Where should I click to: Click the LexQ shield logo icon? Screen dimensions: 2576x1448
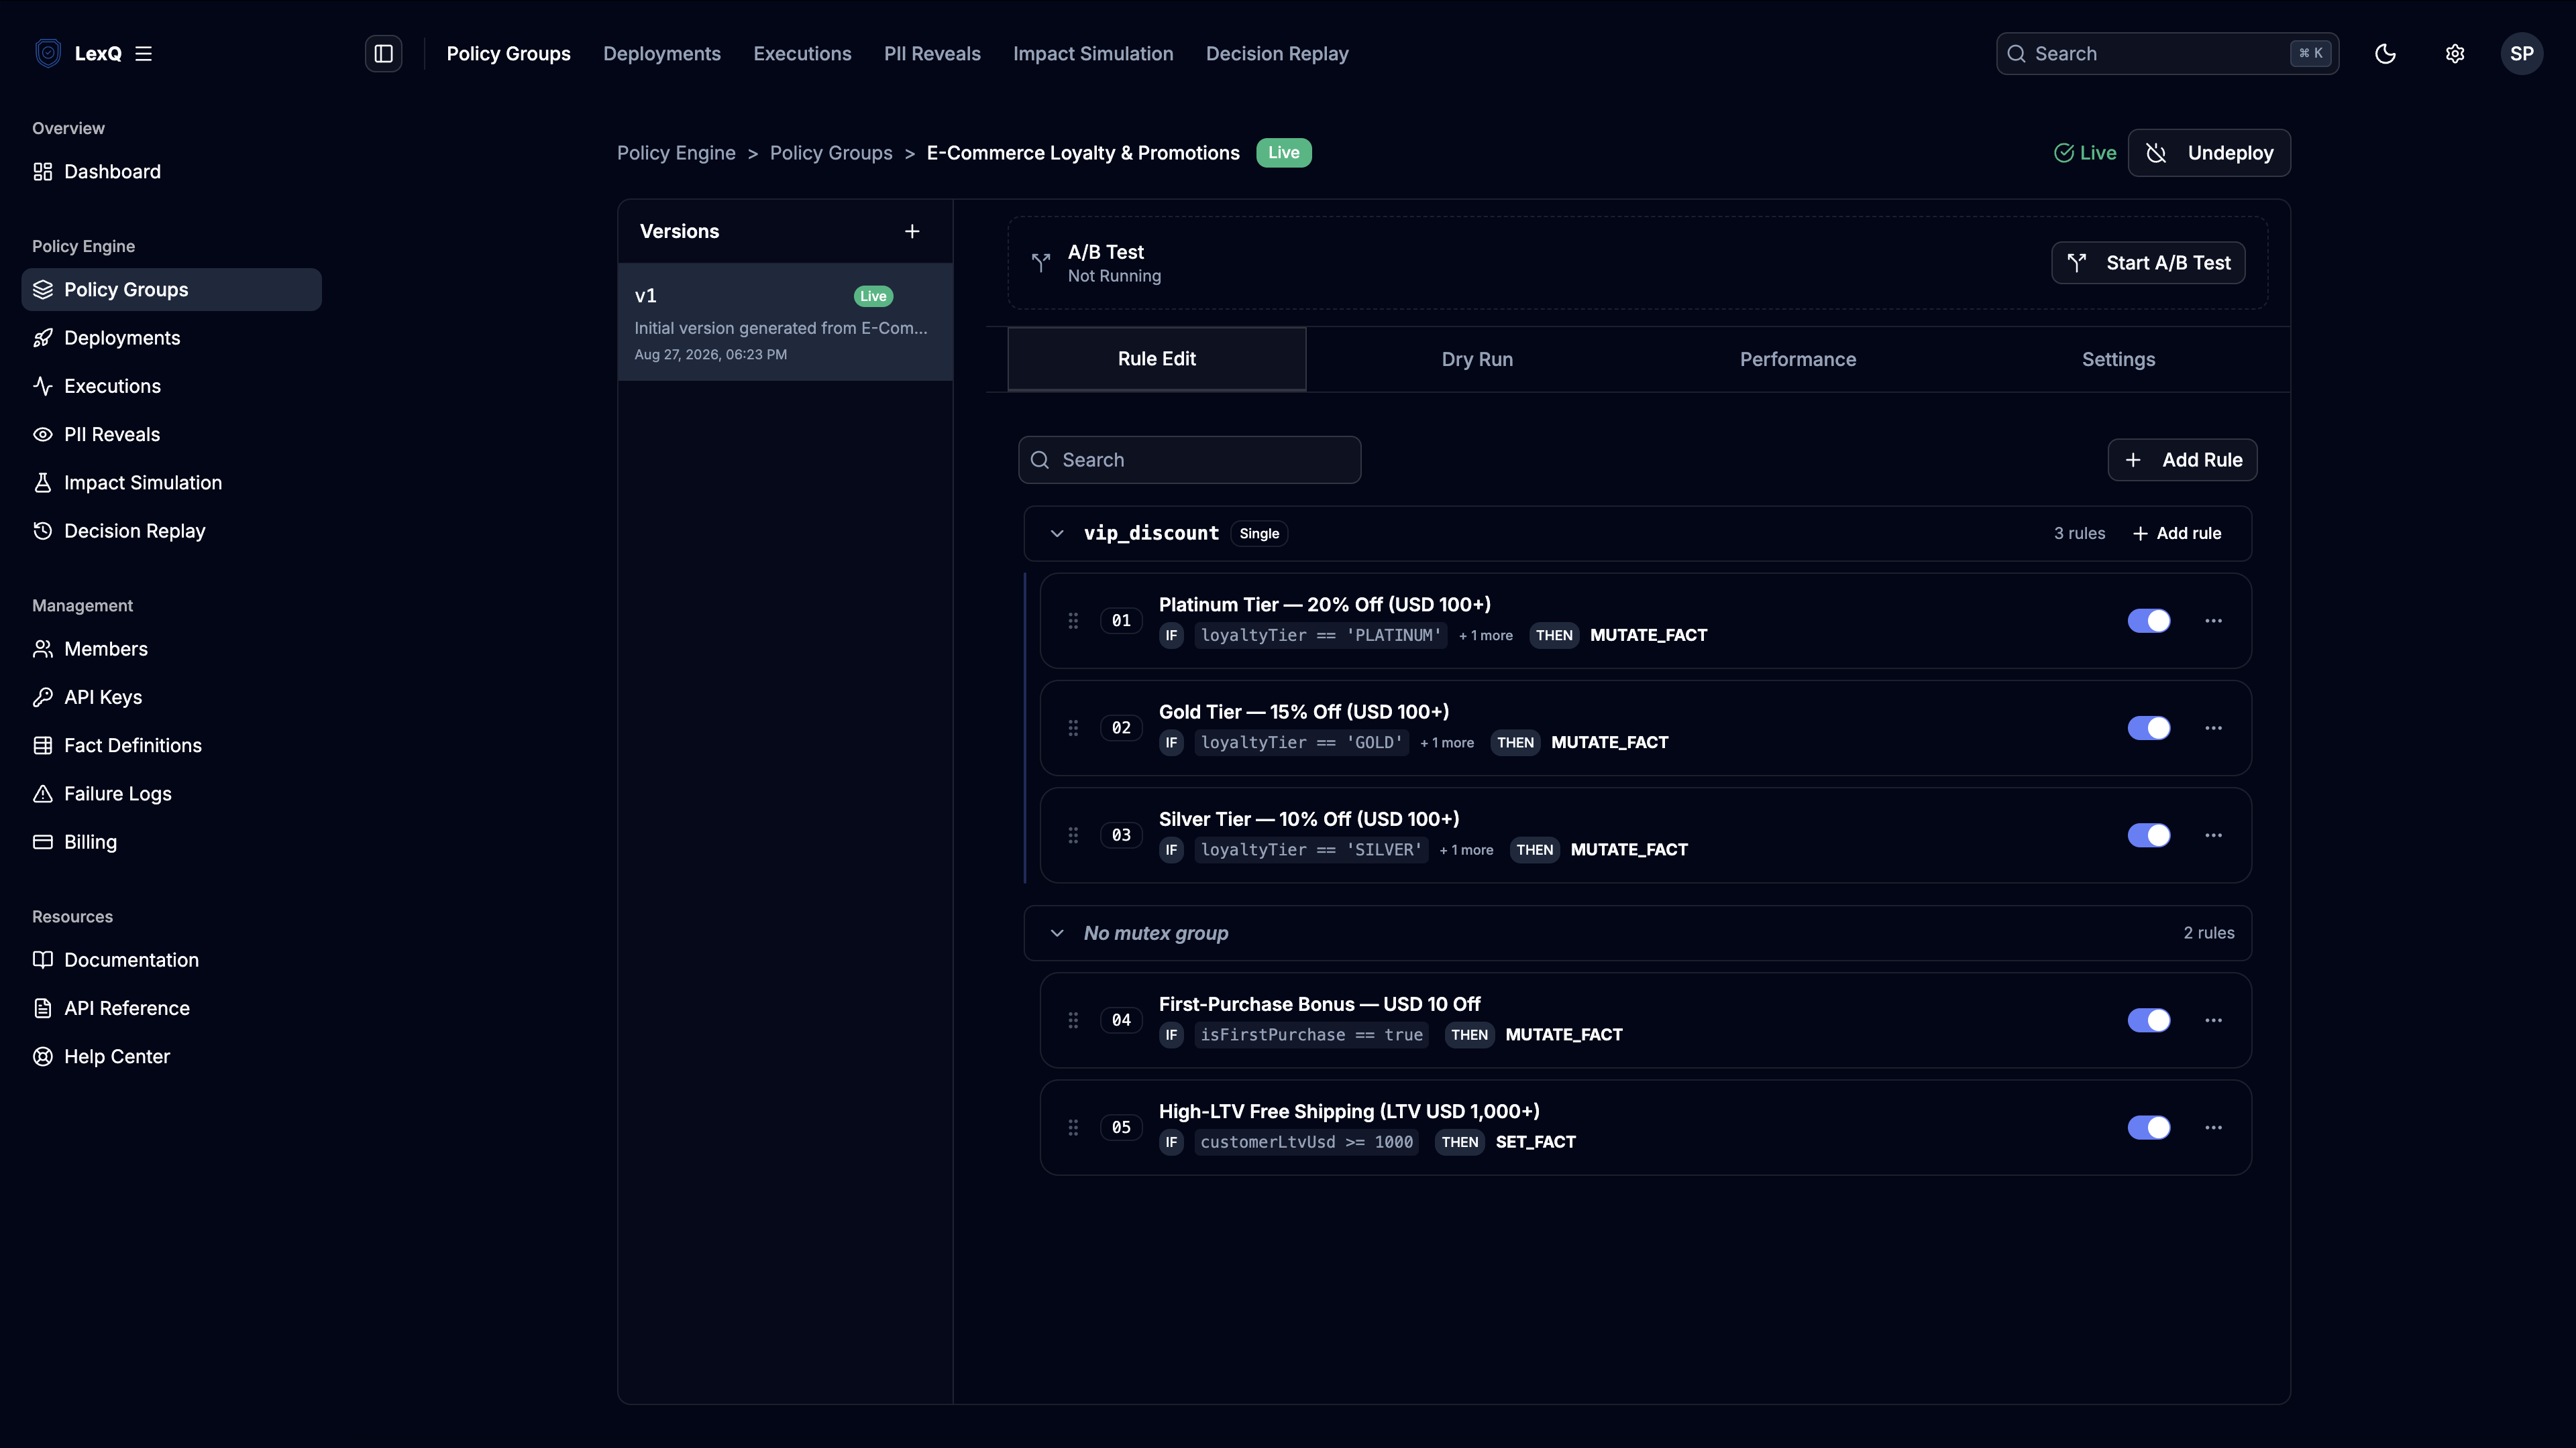click(48, 53)
